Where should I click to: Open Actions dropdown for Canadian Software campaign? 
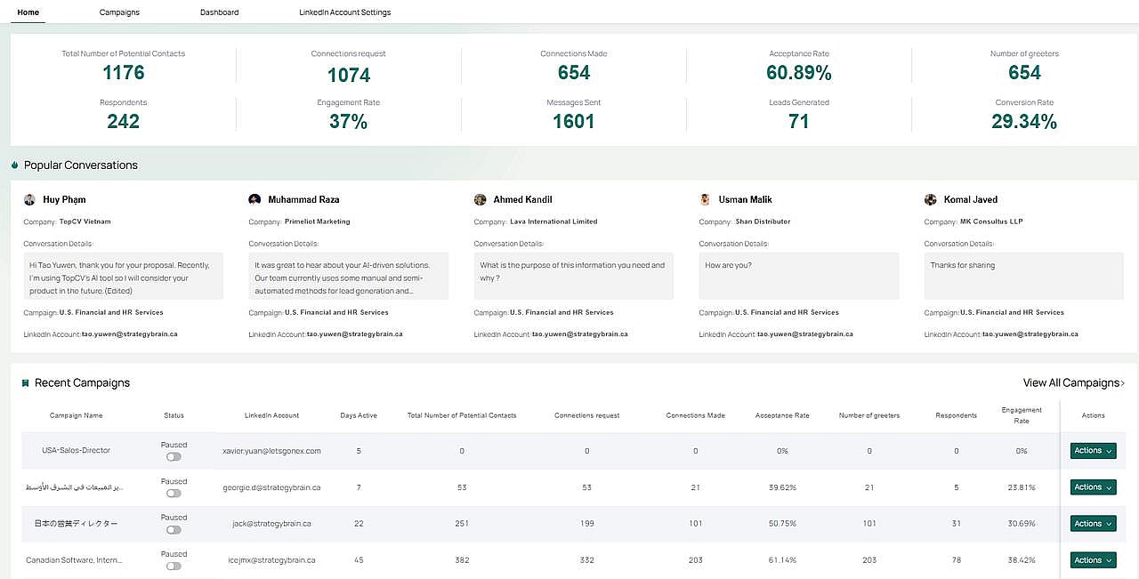pyautogui.click(x=1092, y=560)
